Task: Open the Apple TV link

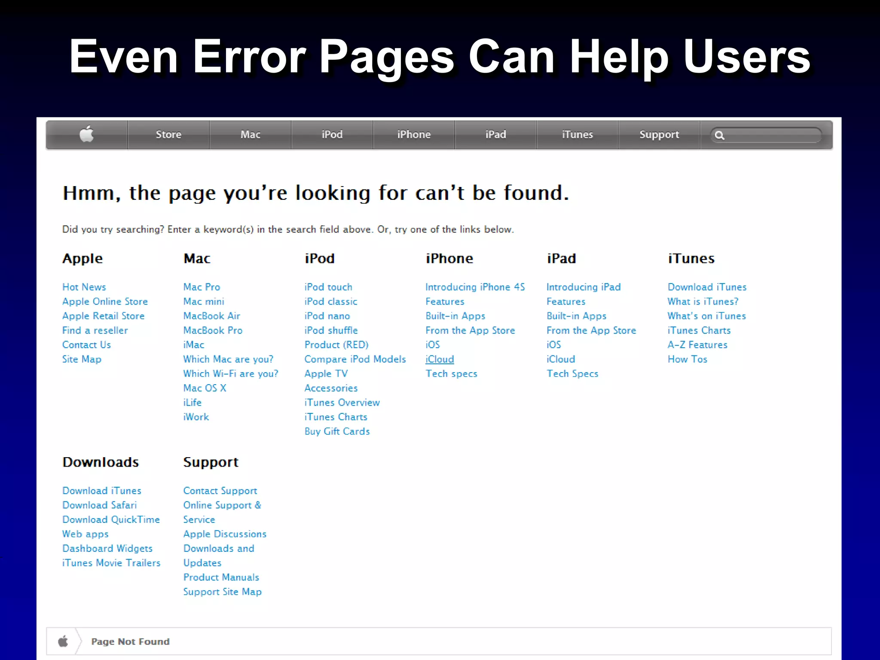Action: (x=326, y=374)
